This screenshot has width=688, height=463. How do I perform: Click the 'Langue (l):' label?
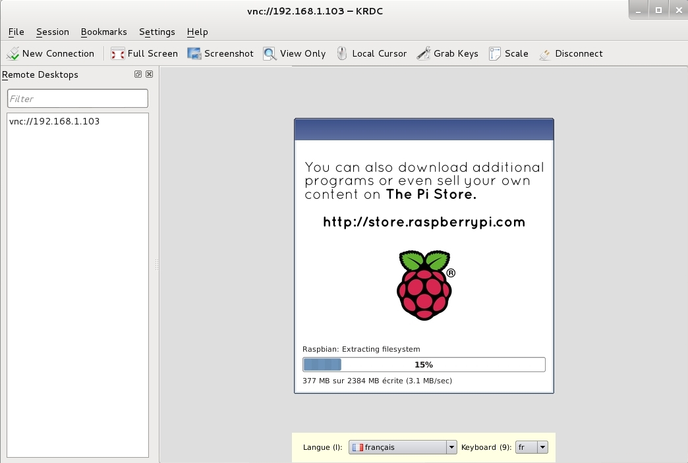(x=322, y=447)
